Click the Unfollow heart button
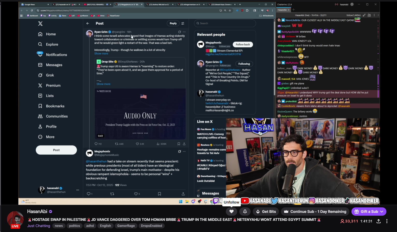Viewport: 397px width, 232px height. point(232,212)
